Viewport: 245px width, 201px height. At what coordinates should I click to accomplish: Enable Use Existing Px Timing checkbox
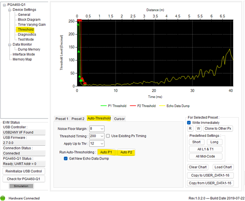(108, 136)
